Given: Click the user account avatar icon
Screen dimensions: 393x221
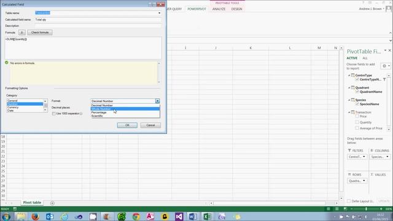Looking at the screenshot, I should (x=389, y=9).
